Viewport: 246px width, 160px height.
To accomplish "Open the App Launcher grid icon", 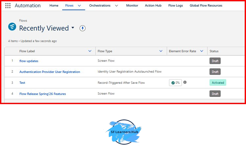I will 8,6.
